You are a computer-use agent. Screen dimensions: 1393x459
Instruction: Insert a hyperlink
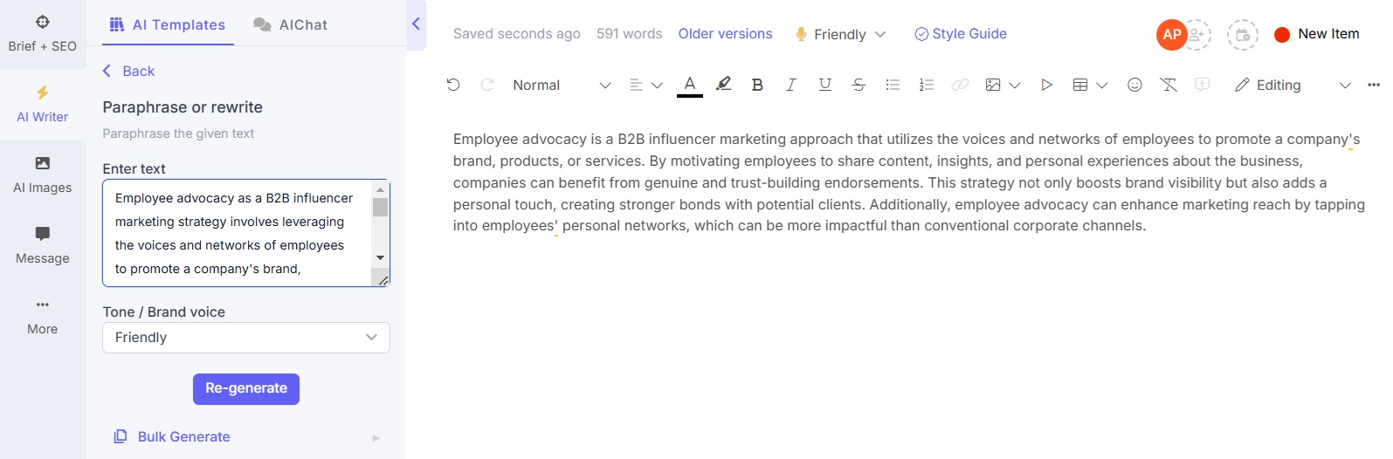[960, 85]
